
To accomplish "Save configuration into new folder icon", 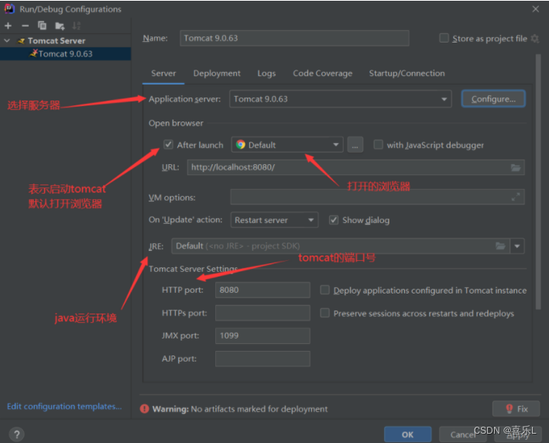I will pos(60,26).
